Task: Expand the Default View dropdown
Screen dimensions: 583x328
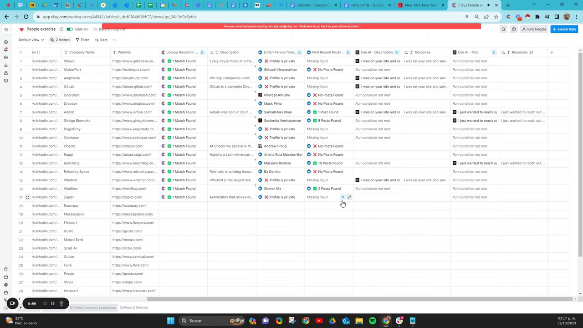Action: 31,40
